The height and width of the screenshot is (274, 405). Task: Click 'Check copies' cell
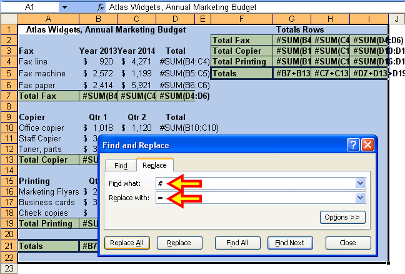pos(48,213)
